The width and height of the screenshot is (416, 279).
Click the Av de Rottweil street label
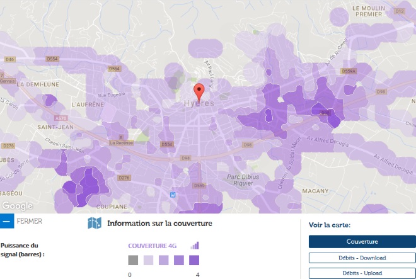click(337, 52)
